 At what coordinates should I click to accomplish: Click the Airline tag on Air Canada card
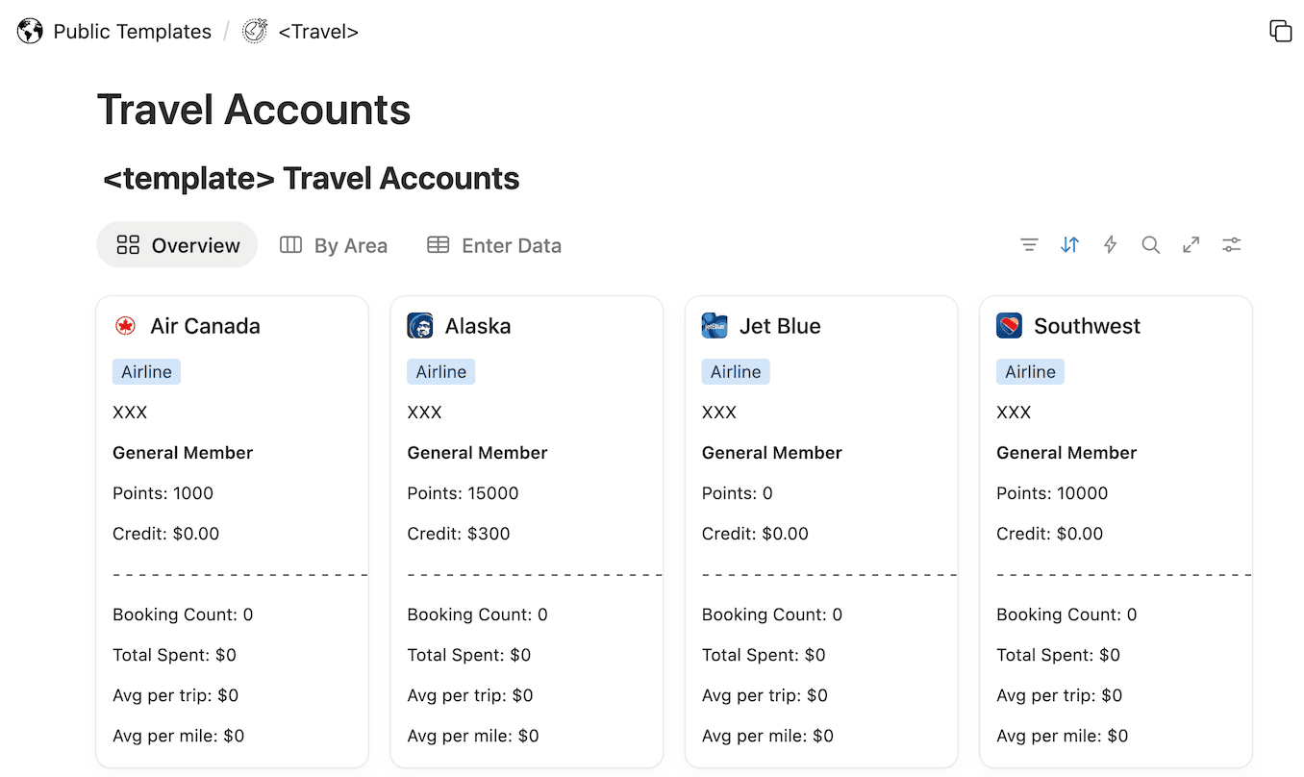[x=146, y=372]
